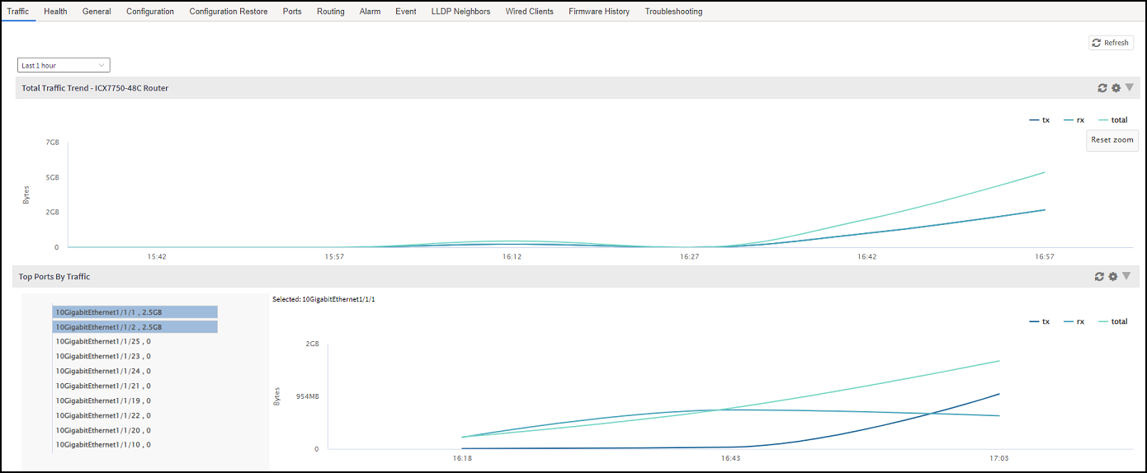Select port 10GigabitEthernet1/1/19 row
1147x473 pixels.
[x=103, y=400]
